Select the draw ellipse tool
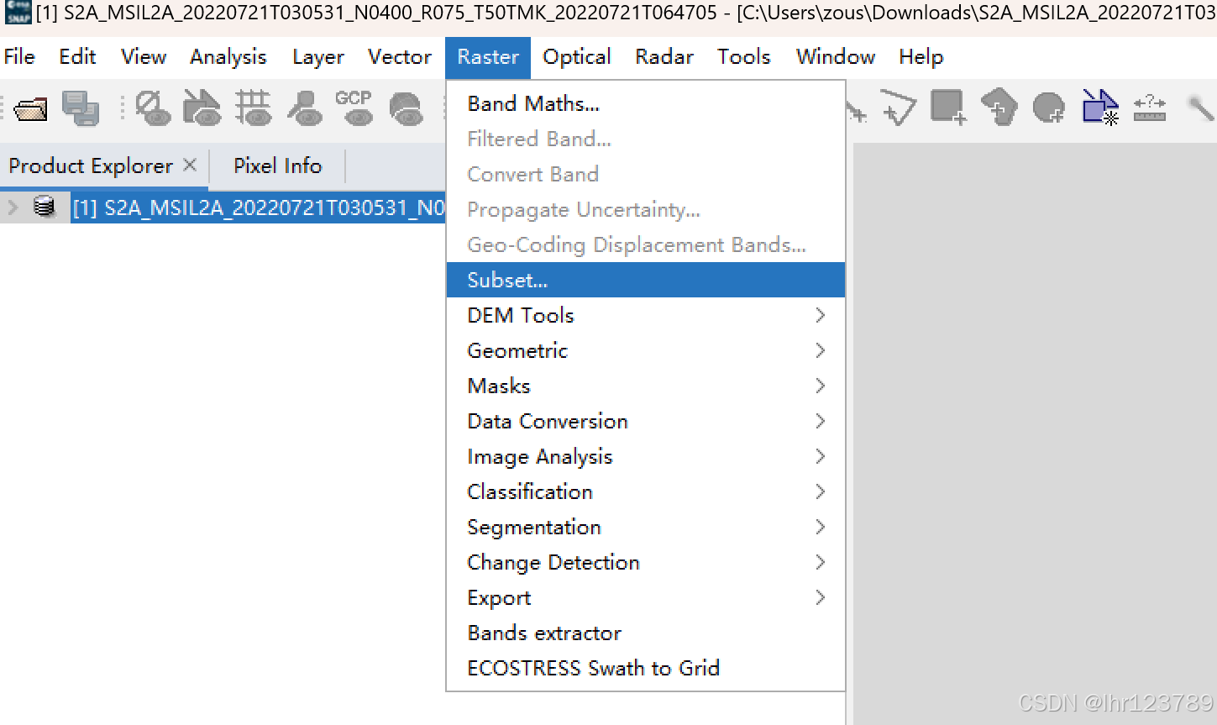The height and width of the screenshot is (725, 1217). click(x=1049, y=108)
